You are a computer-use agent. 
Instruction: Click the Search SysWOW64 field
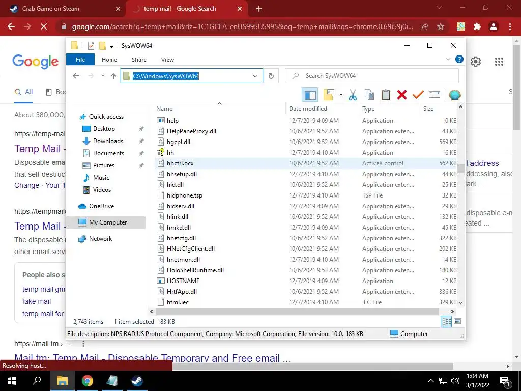click(372, 76)
